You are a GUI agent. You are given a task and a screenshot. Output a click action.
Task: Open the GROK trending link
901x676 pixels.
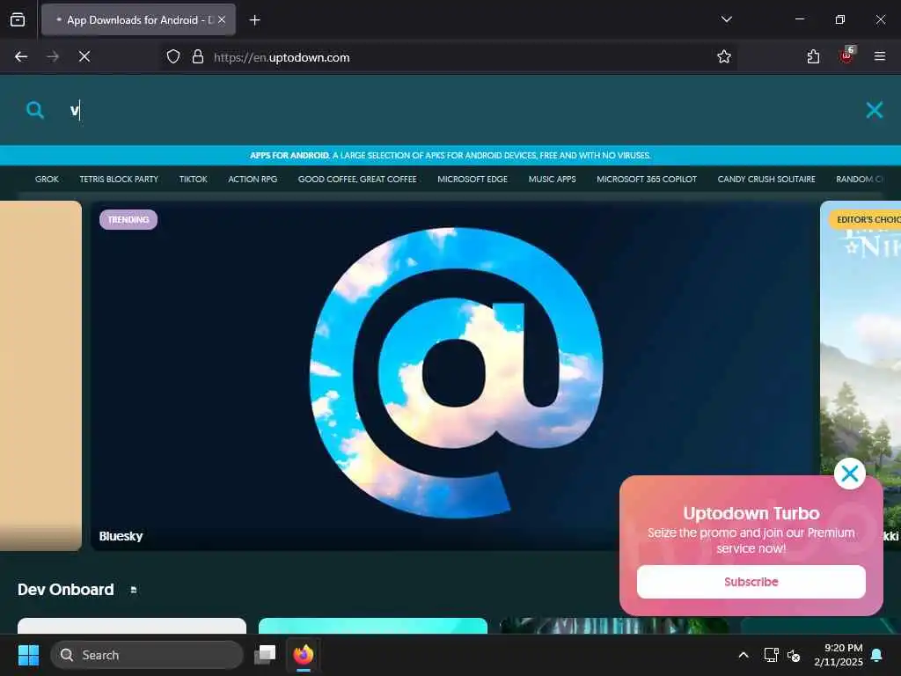[47, 180]
